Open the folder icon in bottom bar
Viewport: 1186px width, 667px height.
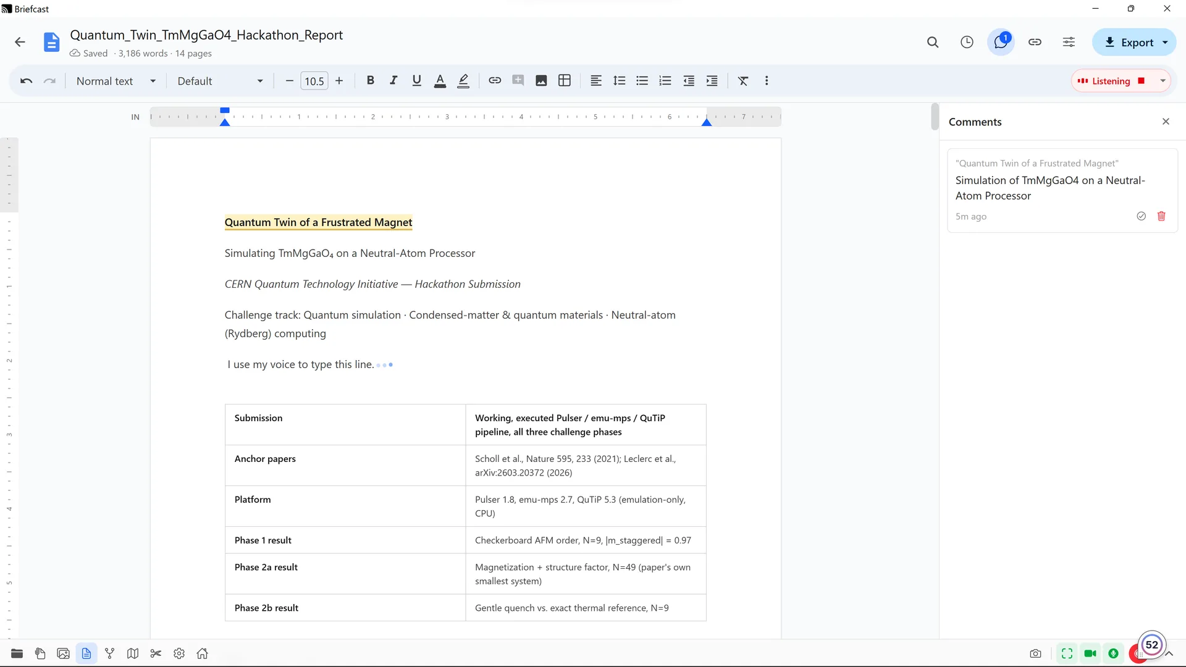[x=17, y=653]
